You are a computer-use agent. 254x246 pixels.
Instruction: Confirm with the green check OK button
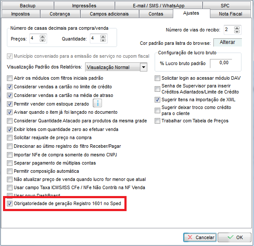coord(235,237)
